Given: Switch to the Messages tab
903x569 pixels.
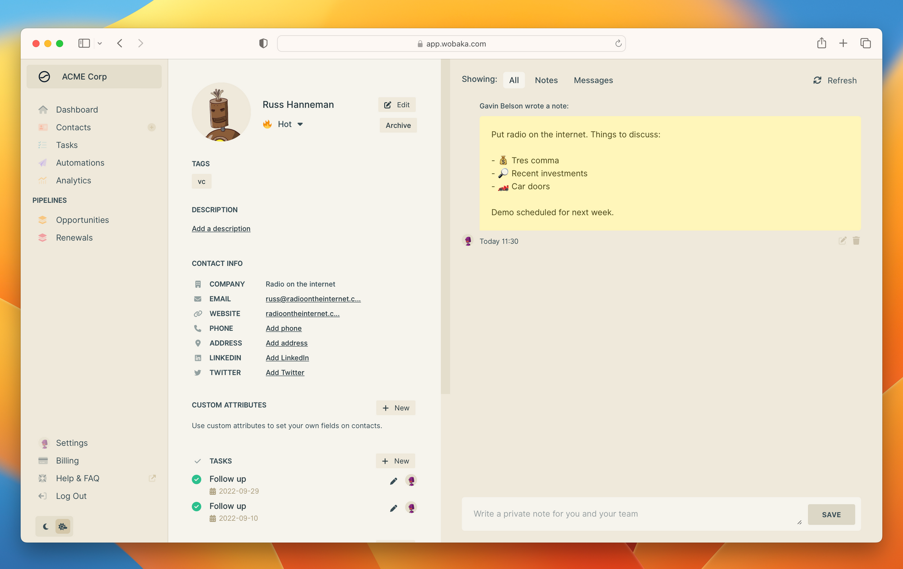Looking at the screenshot, I should [593, 80].
